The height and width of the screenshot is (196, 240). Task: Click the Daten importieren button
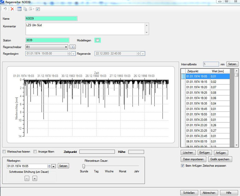coord(194,159)
